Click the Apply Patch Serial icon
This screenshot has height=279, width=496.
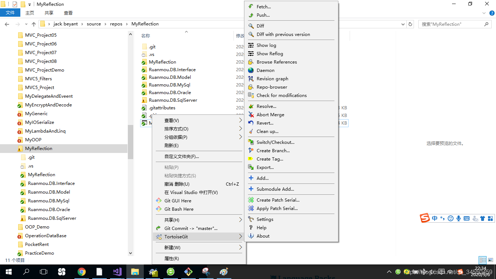(x=251, y=208)
